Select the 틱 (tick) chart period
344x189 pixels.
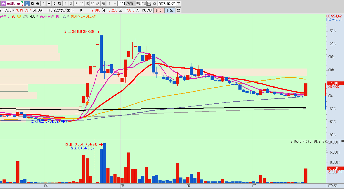tap(59, 4)
